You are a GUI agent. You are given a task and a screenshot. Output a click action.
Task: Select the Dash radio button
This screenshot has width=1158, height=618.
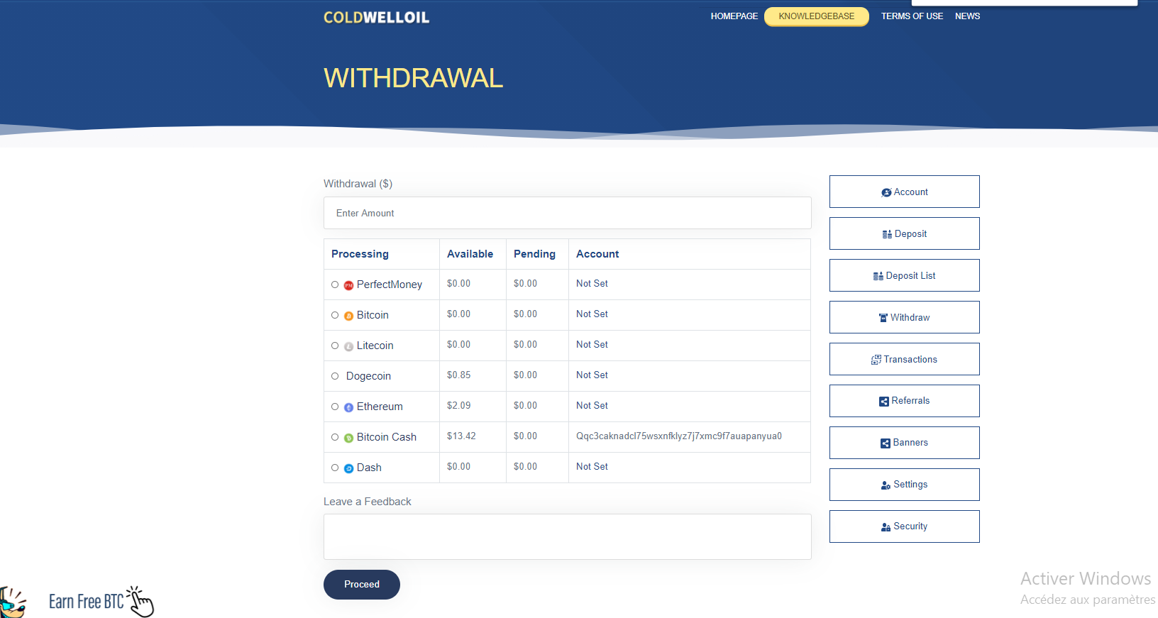[x=335, y=468]
